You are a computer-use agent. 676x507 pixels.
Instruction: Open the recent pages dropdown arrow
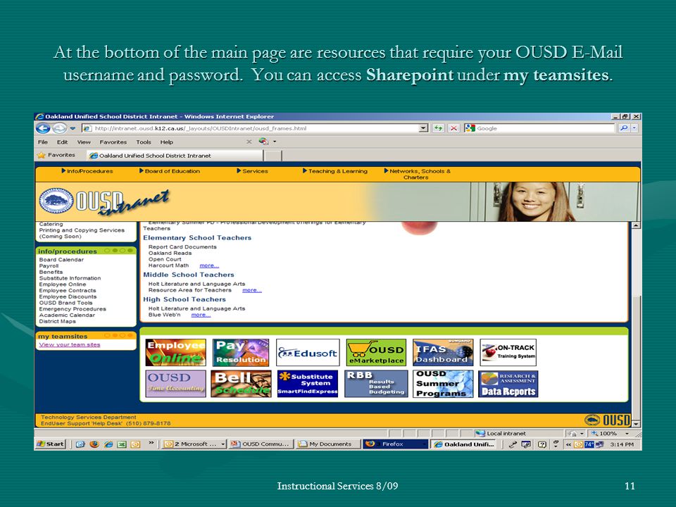coord(73,128)
